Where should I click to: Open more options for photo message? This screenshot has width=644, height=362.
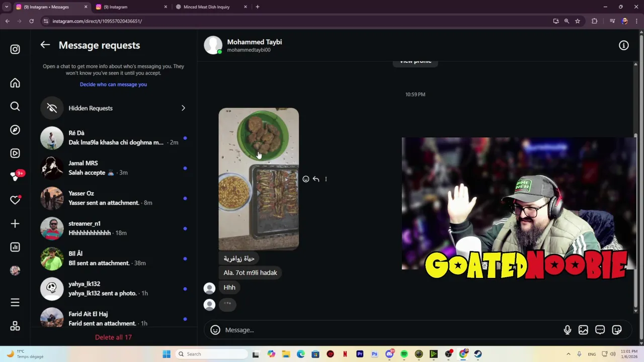point(326,179)
